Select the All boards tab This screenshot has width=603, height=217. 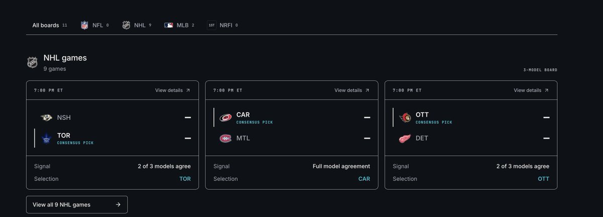50,25
